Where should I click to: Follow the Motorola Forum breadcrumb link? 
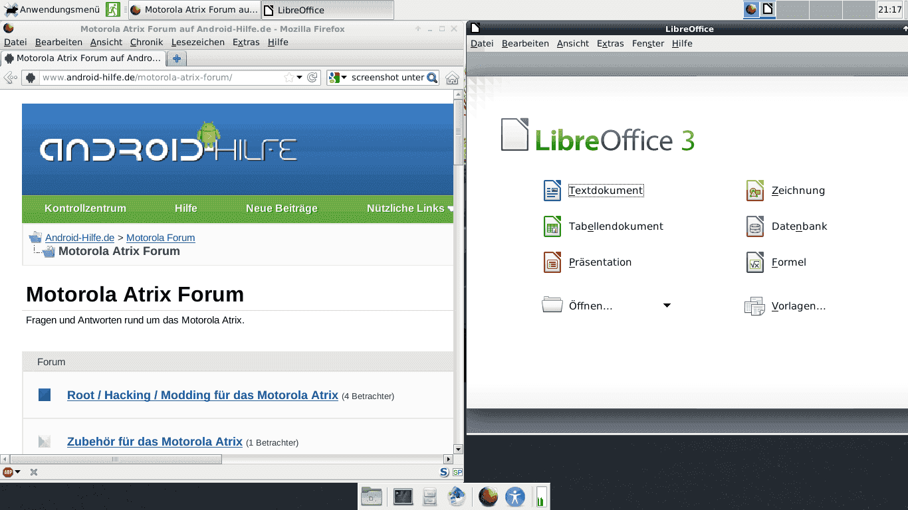[x=161, y=238]
